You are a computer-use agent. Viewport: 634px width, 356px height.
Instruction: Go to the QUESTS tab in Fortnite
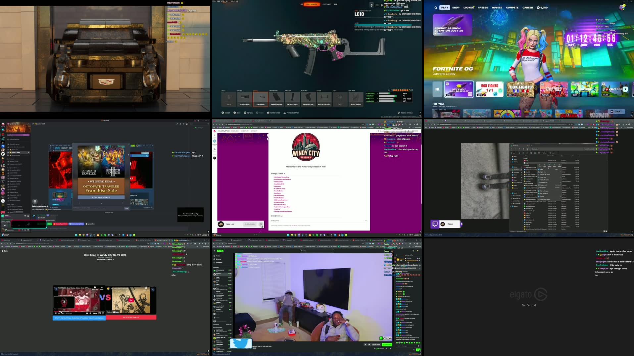[497, 7]
